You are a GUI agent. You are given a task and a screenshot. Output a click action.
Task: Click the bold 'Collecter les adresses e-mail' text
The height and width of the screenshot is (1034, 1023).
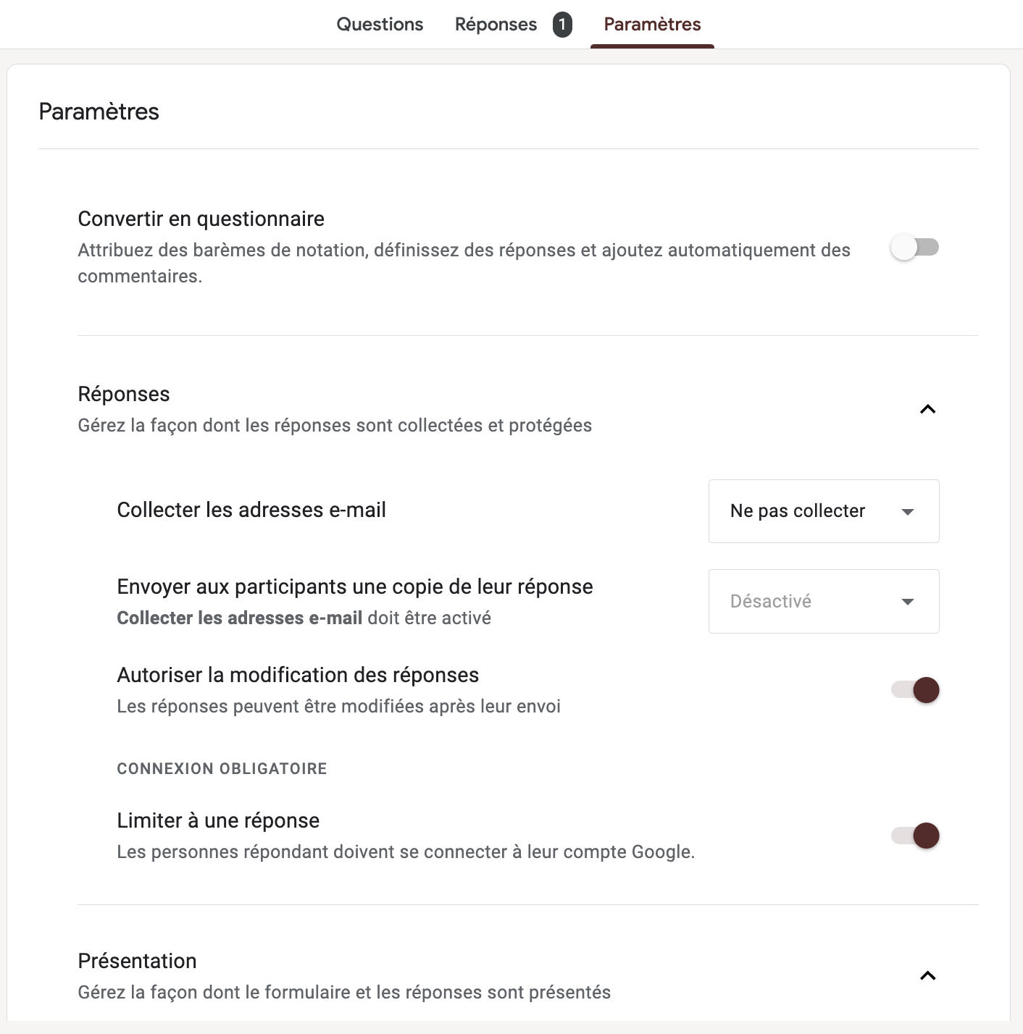tap(239, 618)
